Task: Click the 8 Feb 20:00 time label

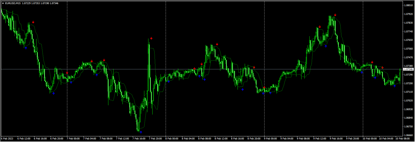Action: (254, 139)
